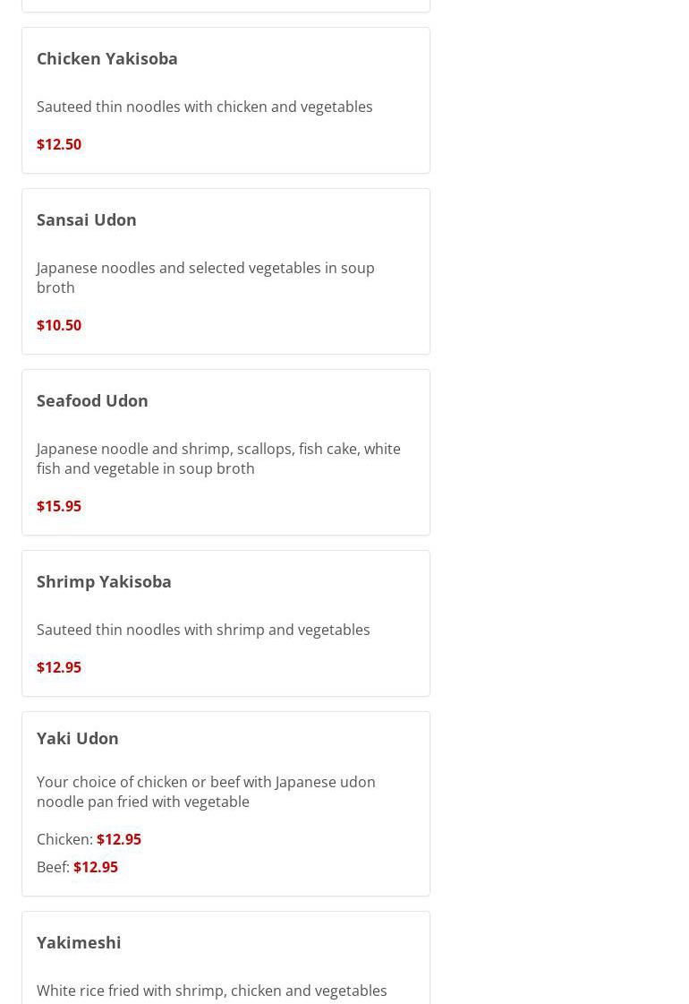The width and height of the screenshot is (689, 1004).
Task: Click the $10.50 Sansai Udon price
Action: click(59, 325)
